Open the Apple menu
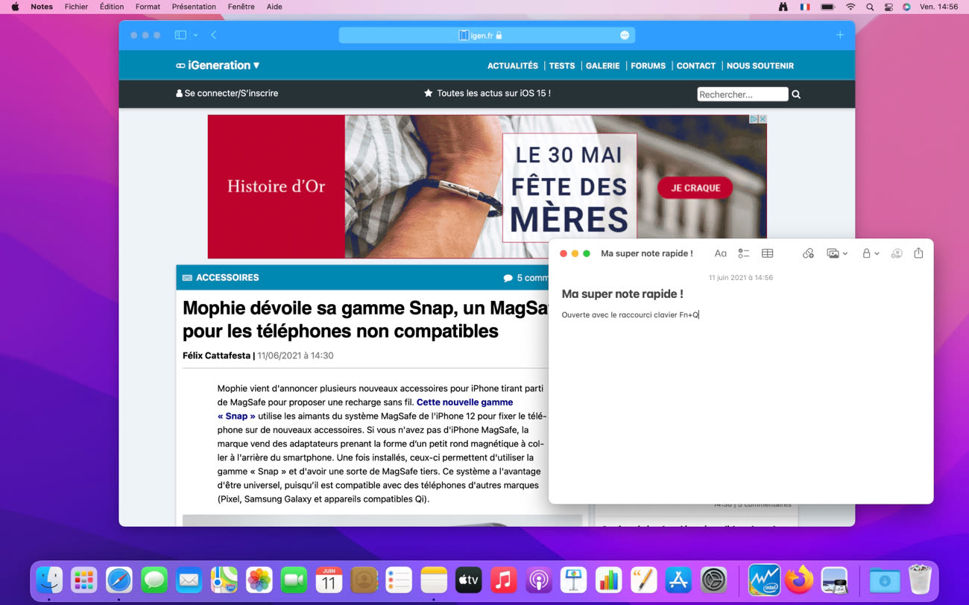This screenshot has height=605, width=969. [15, 7]
